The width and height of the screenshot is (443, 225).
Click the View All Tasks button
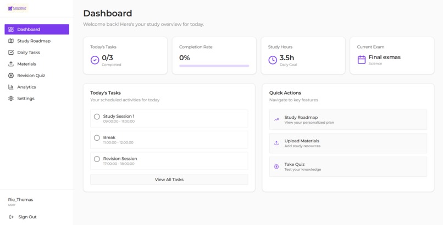click(x=169, y=180)
